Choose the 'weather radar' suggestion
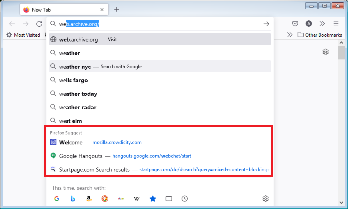This screenshot has height=209, width=348. [160, 107]
